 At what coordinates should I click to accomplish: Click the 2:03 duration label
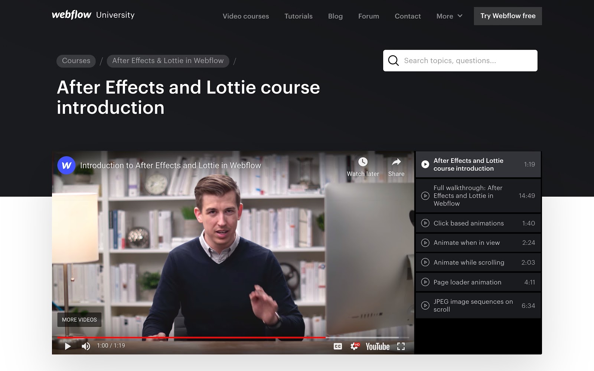(x=528, y=262)
